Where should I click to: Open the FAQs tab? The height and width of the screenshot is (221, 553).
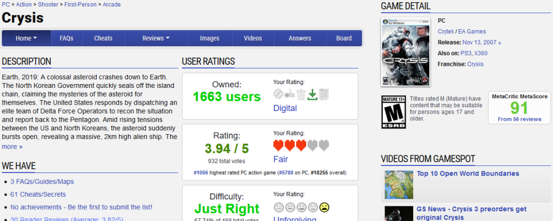66,38
